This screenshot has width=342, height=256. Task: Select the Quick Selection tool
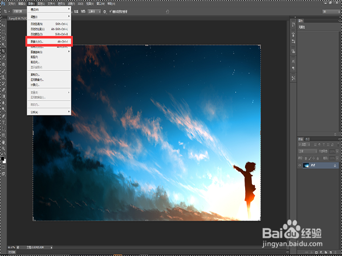(3, 45)
